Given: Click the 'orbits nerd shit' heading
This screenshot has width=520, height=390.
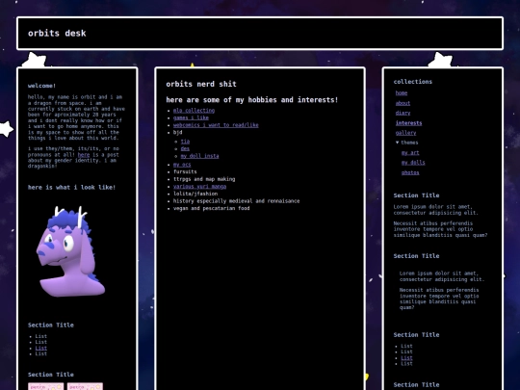Looking at the screenshot, I should click(x=201, y=84).
